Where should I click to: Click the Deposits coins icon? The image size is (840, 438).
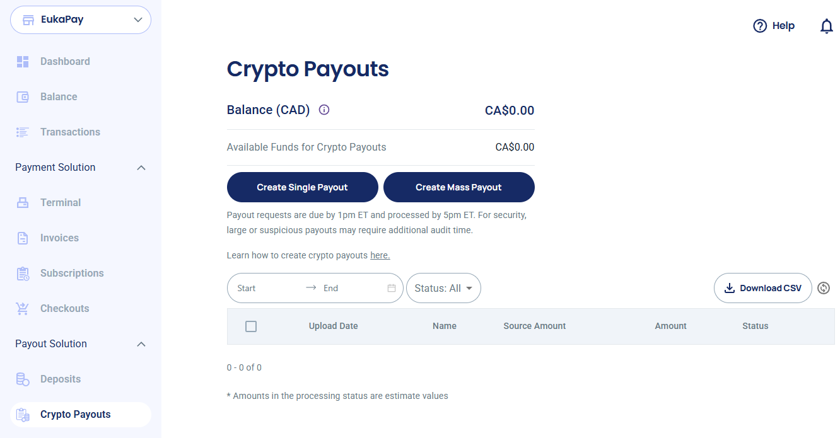click(23, 379)
